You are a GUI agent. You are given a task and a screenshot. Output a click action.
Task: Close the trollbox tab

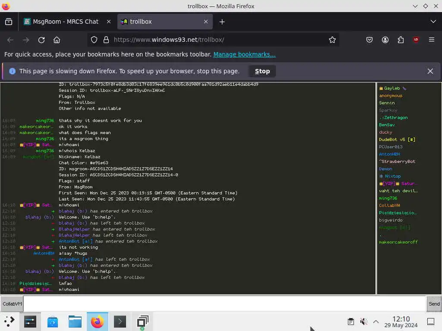pos(206,22)
